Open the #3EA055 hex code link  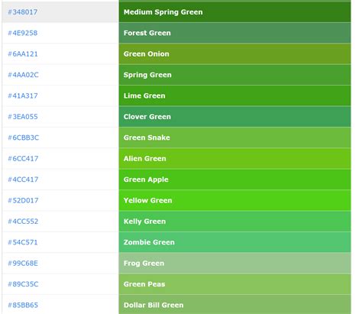pyautogui.click(x=23, y=117)
